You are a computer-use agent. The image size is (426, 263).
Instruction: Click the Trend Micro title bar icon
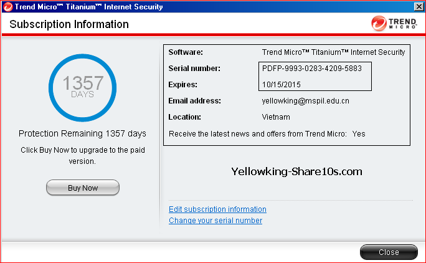(7, 6)
